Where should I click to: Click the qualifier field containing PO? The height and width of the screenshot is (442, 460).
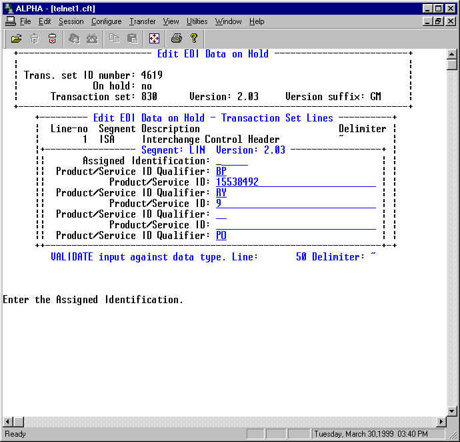[x=221, y=236]
